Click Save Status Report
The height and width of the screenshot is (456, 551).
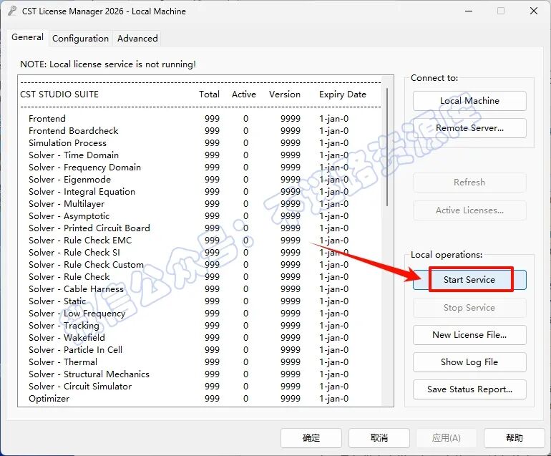469,389
